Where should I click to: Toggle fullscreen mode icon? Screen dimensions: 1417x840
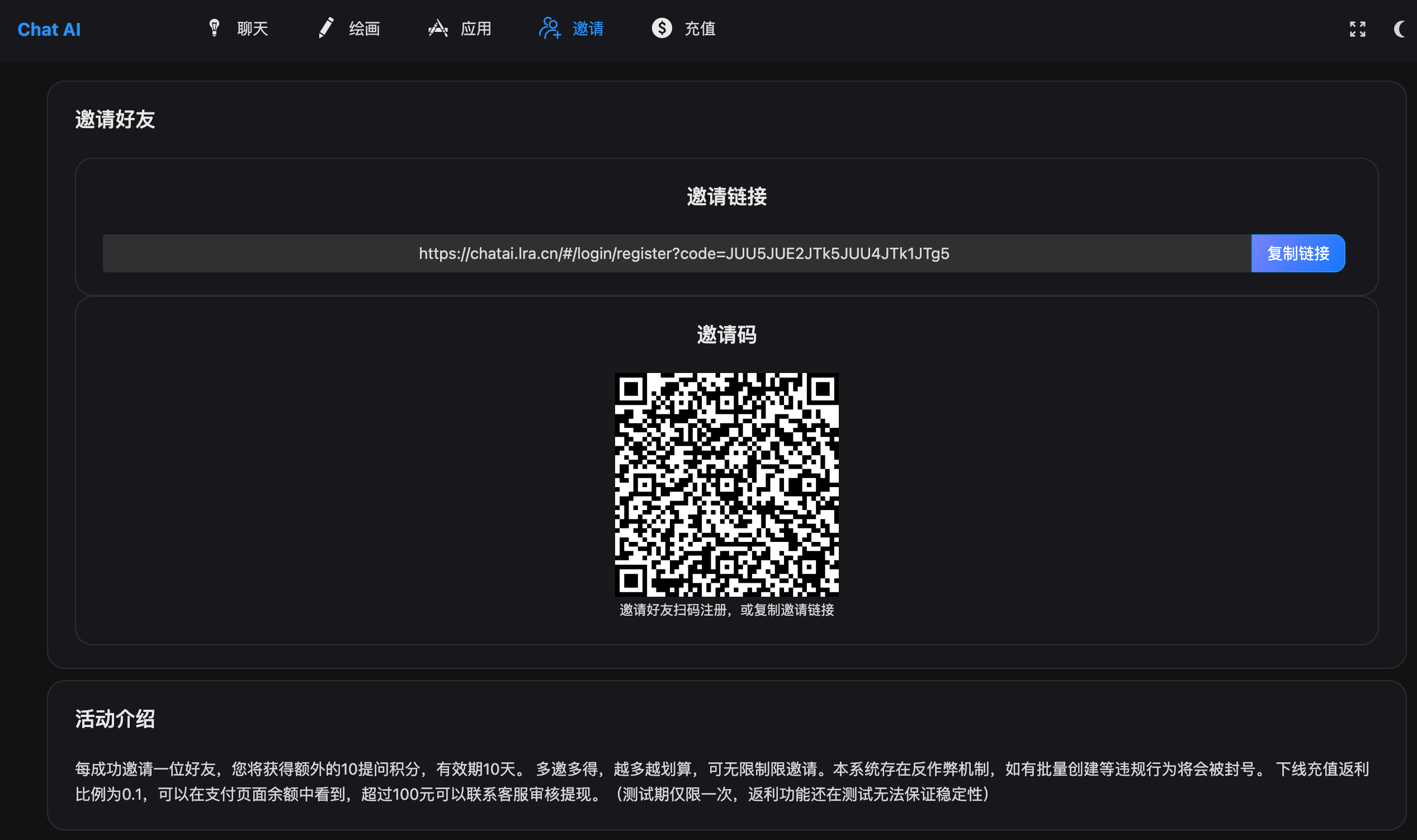click(x=1357, y=29)
